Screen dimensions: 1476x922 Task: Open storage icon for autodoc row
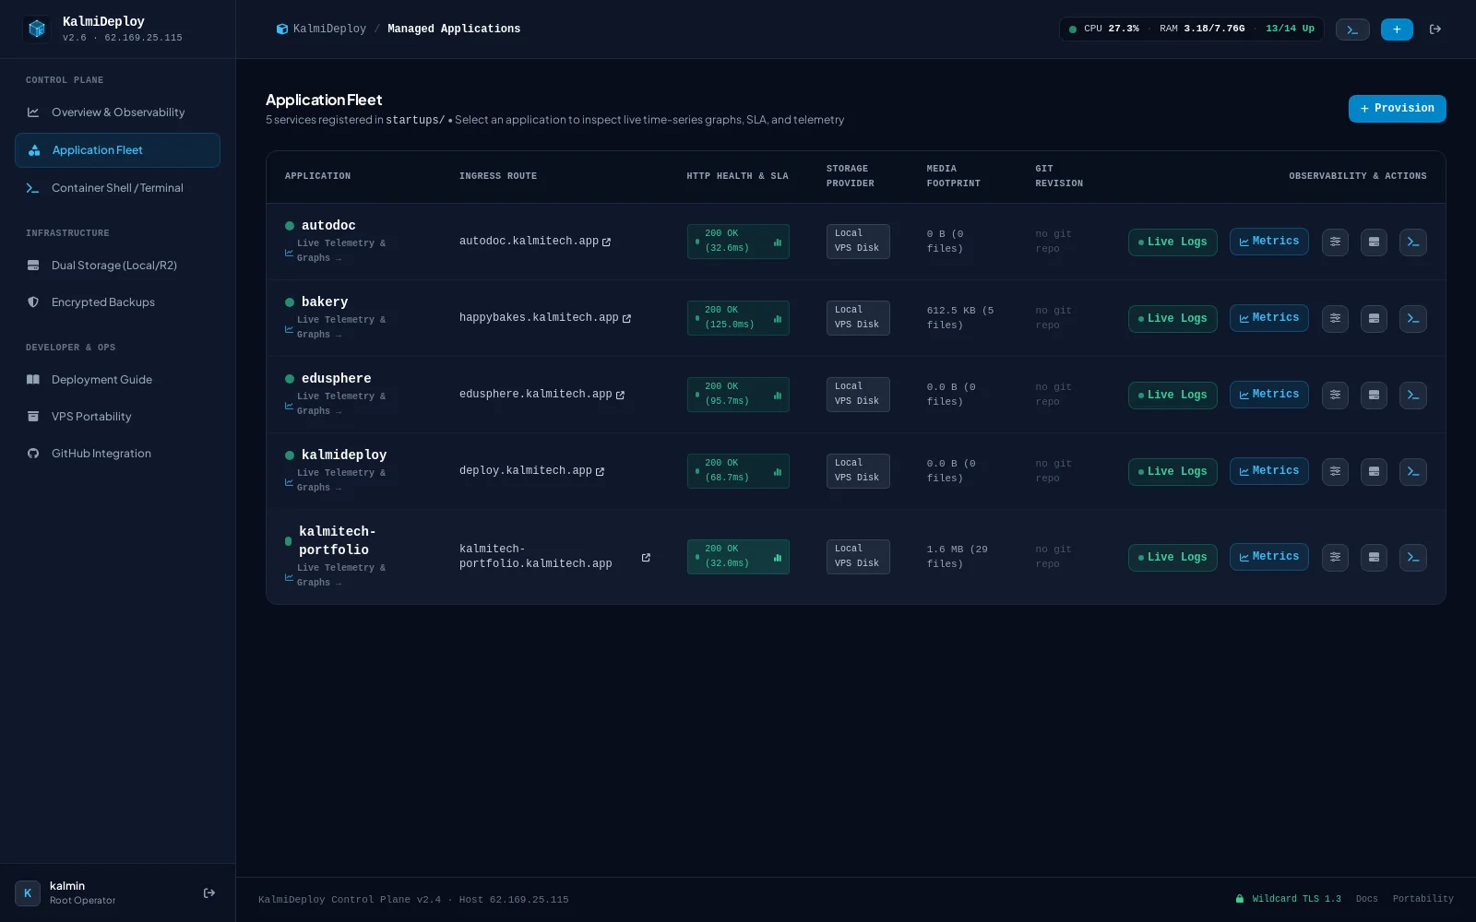point(1374,242)
